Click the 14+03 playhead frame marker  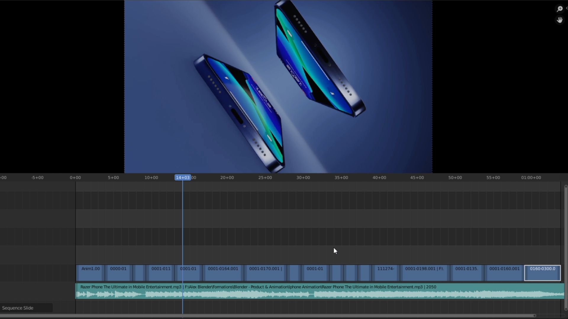click(183, 178)
